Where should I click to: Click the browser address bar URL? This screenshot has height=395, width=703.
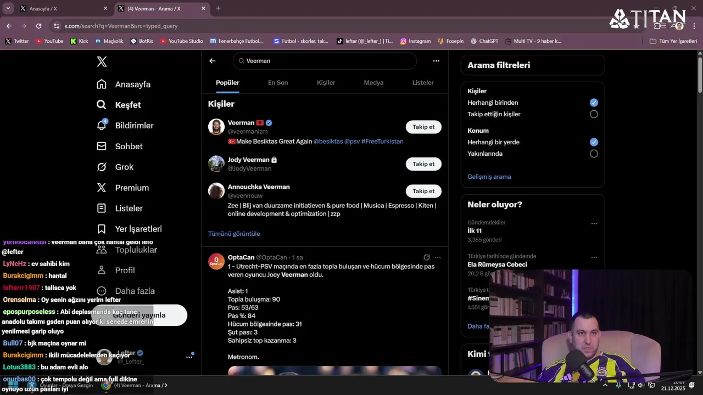121,26
